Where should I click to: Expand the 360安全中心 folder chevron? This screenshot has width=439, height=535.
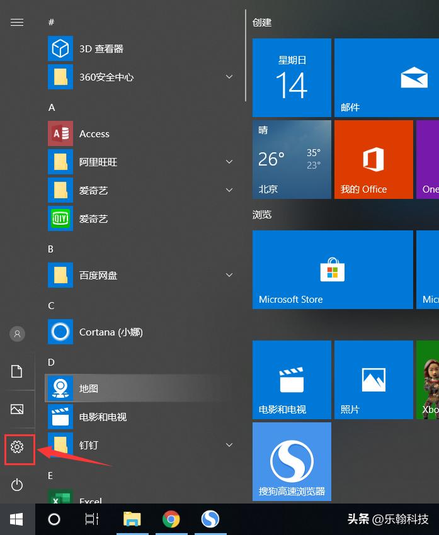229,77
